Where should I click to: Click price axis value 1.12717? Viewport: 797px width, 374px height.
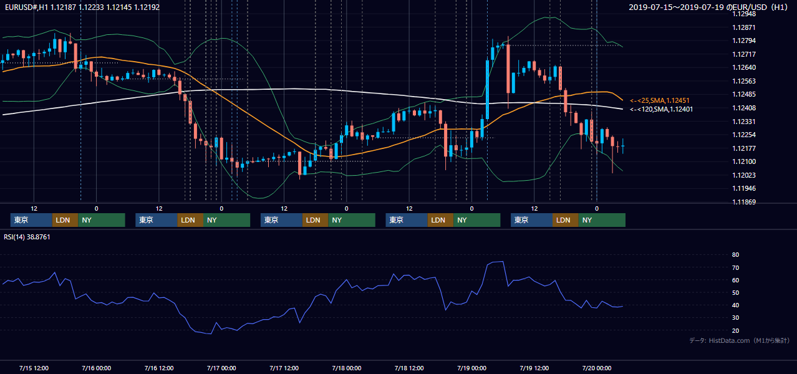pos(744,54)
